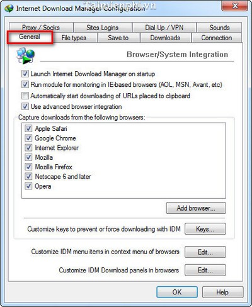
Task: Open the Save to tab
Action: pyautogui.click(x=118, y=38)
